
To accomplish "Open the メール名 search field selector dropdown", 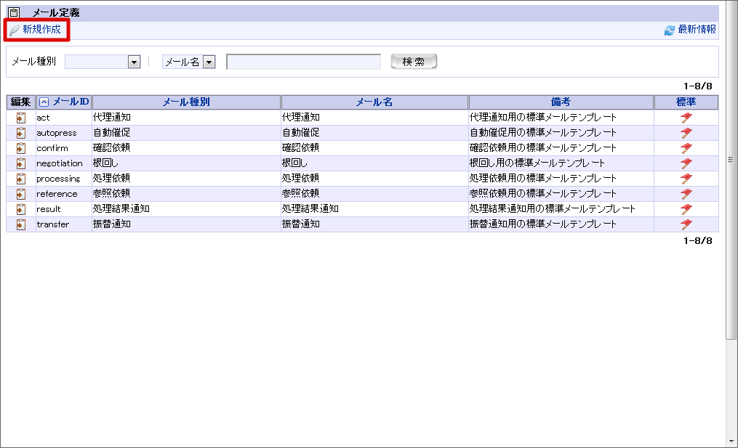I will pyautogui.click(x=209, y=62).
